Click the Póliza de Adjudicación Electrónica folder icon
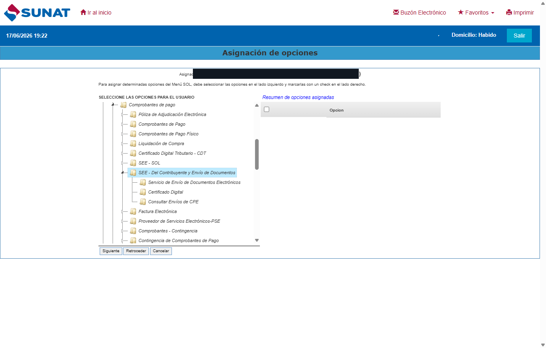 click(x=133, y=114)
